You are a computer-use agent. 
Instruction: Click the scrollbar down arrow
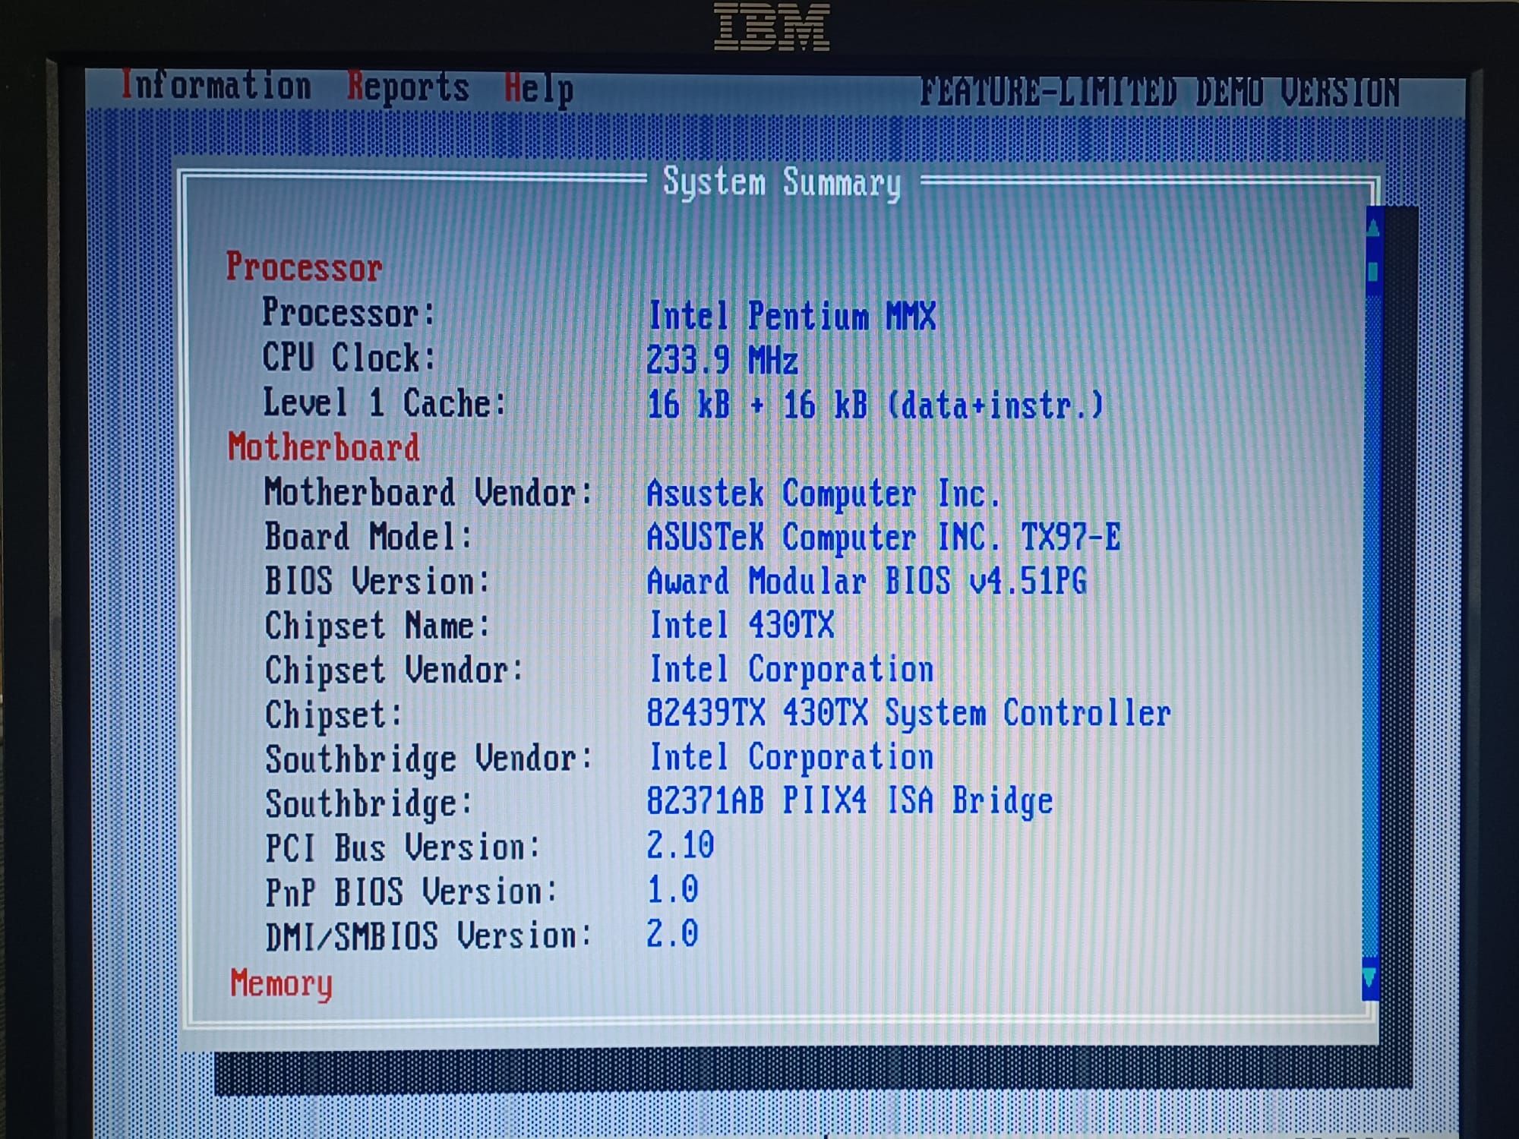click(1370, 976)
